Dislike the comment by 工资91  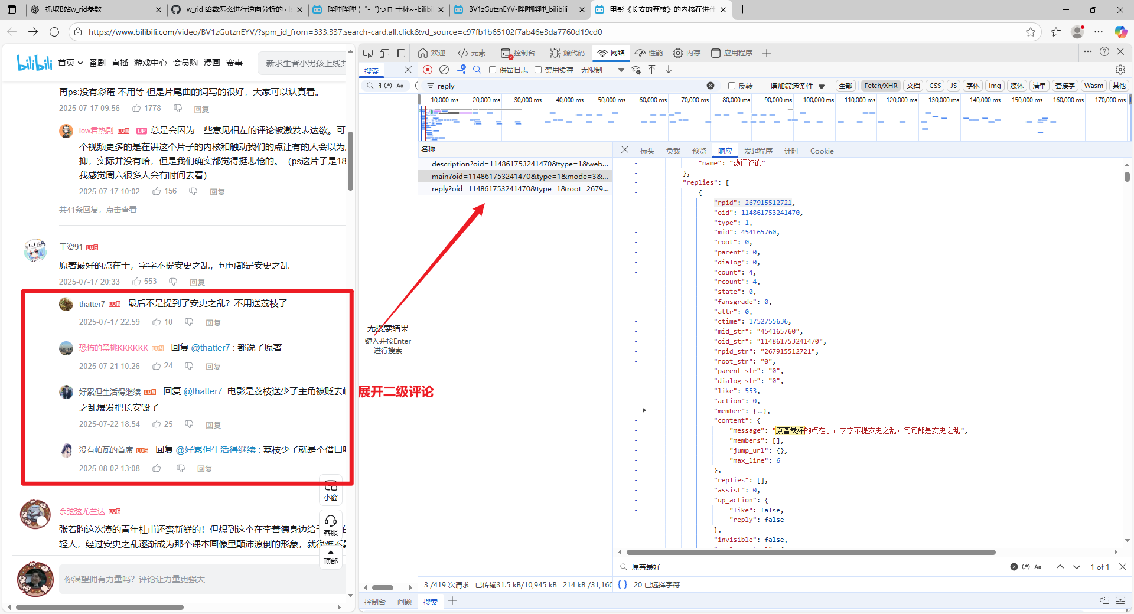coord(173,282)
